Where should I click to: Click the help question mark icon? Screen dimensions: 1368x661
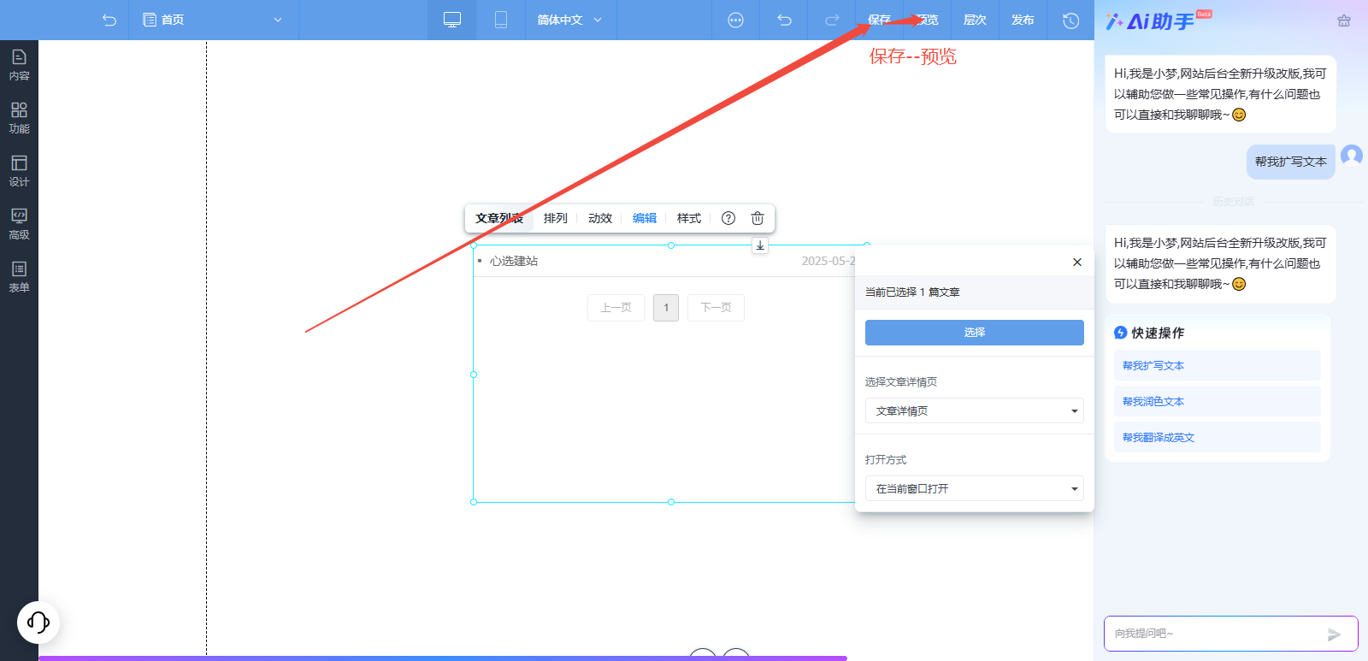[728, 218]
